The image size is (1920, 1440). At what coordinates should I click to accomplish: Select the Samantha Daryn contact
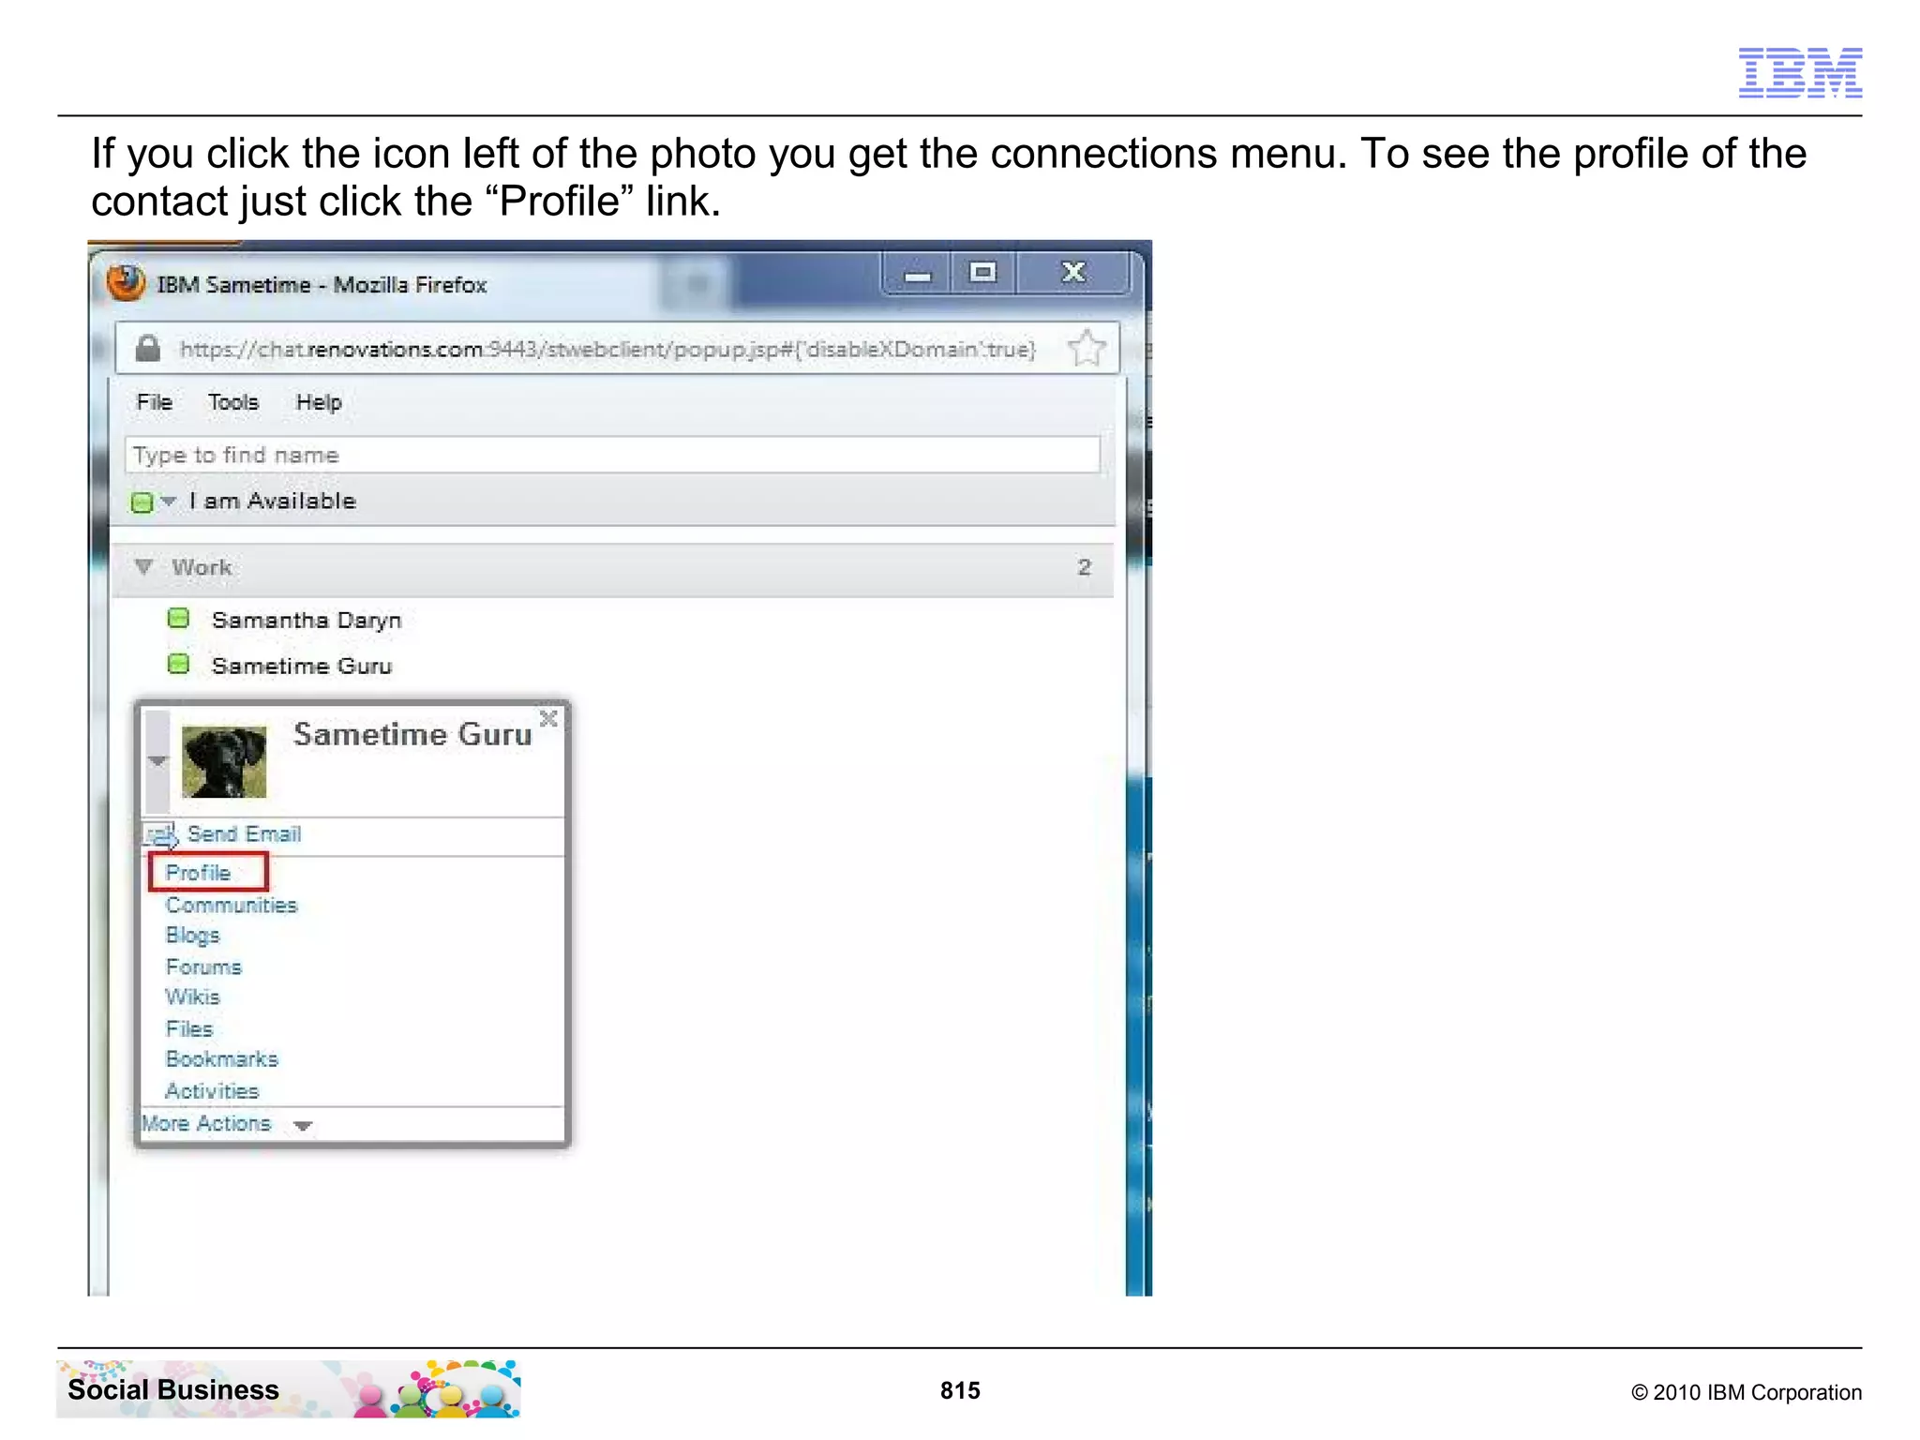[x=307, y=620]
